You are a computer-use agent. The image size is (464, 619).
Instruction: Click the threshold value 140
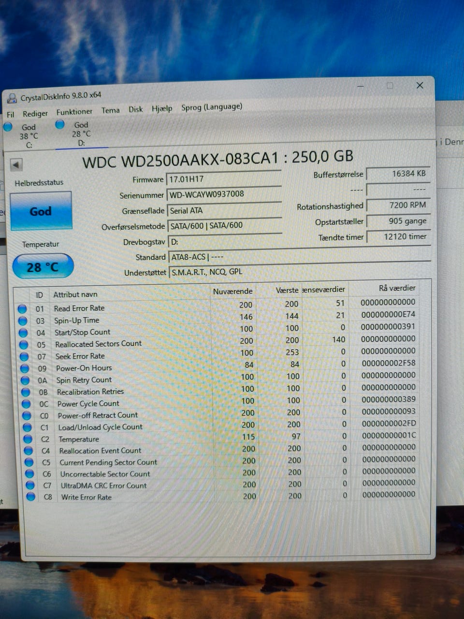pyautogui.click(x=339, y=339)
